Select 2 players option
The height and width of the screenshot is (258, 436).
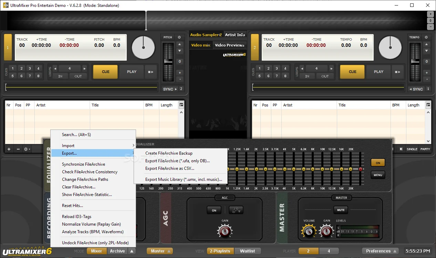(x=308, y=251)
